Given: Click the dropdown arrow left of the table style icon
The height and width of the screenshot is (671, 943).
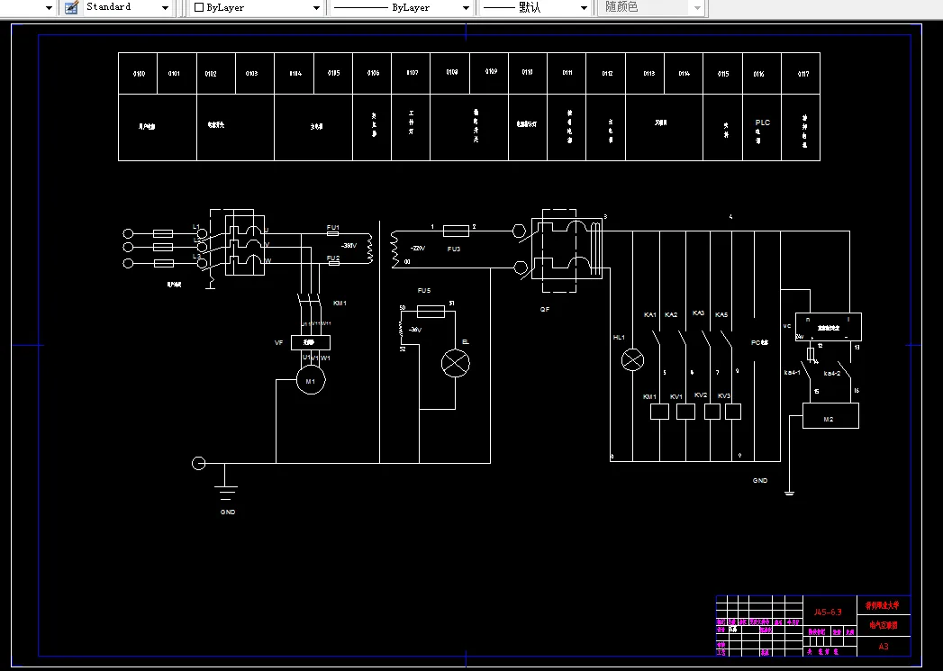Looking at the screenshot, I should click(x=50, y=8).
